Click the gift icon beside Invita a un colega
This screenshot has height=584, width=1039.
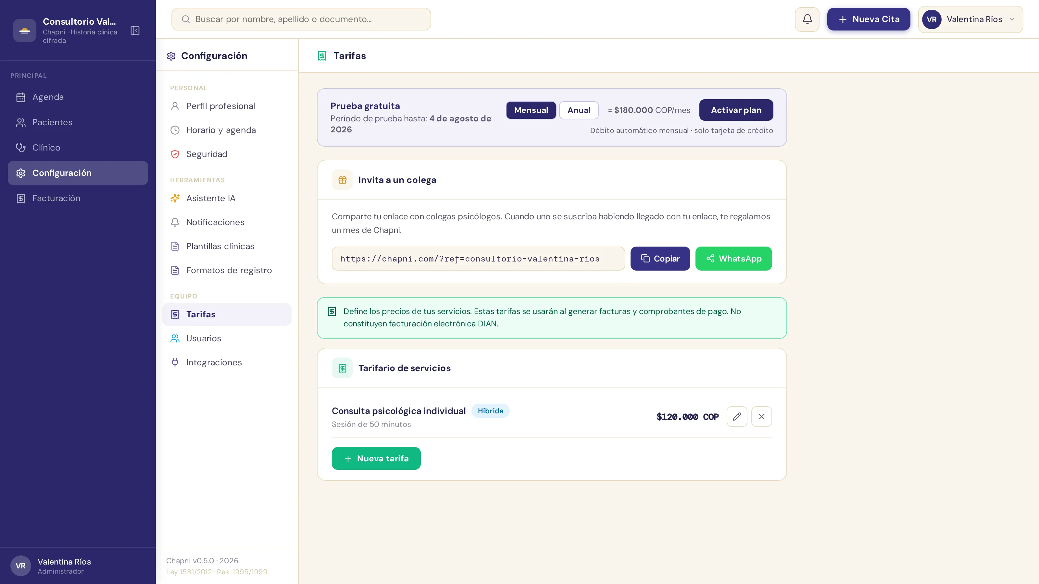tap(343, 180)
